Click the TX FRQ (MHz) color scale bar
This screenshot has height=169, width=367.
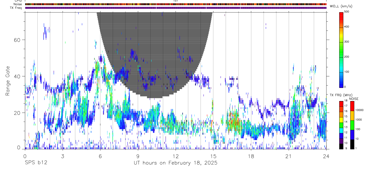click(x=342, y=125)
